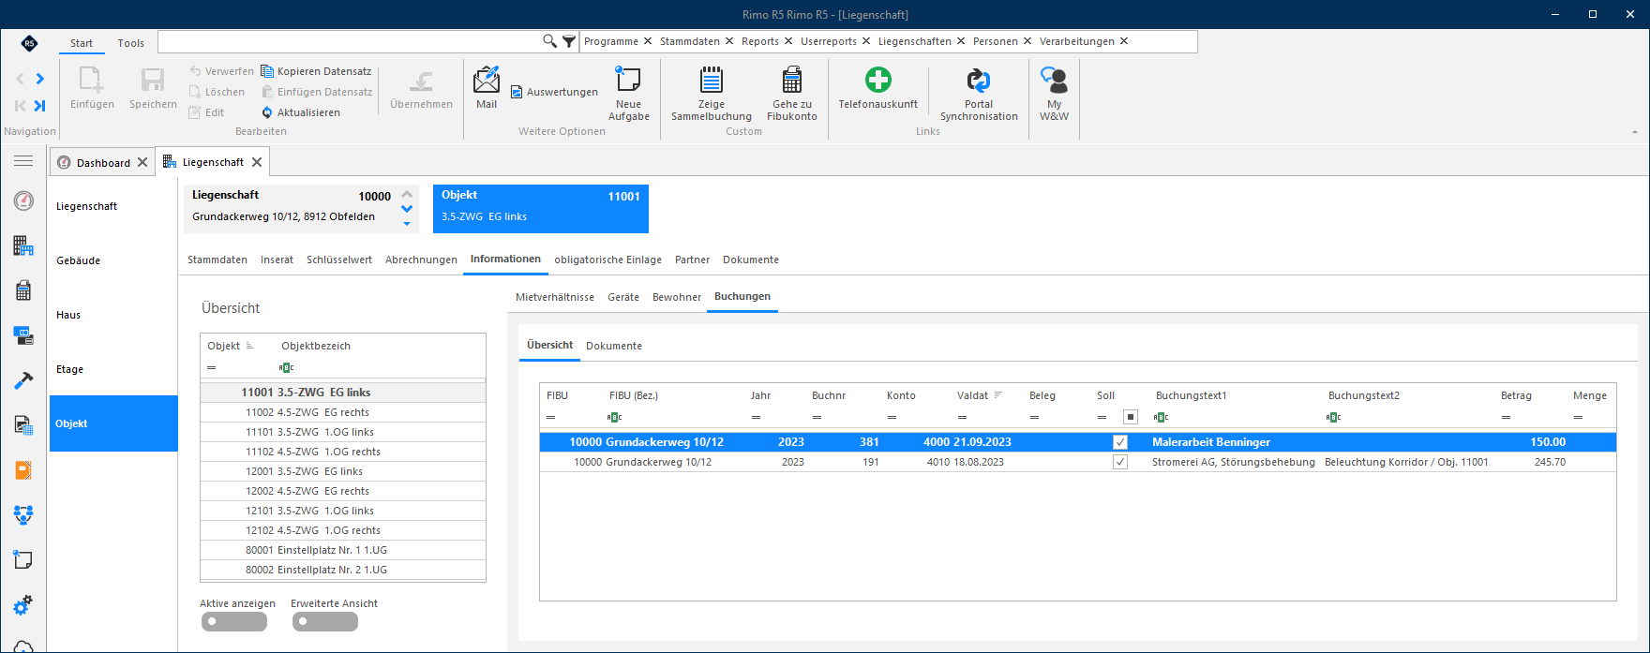
Task: Switch to Dokumente sub-tab under Buchungen
Action: [614, 346]
